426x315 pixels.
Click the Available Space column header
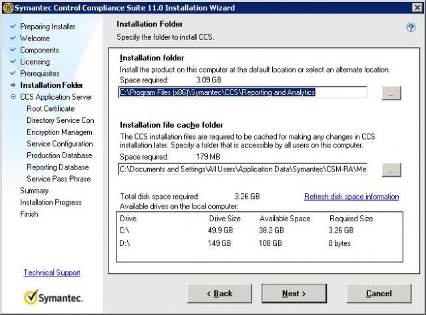(x=285, y=219)
